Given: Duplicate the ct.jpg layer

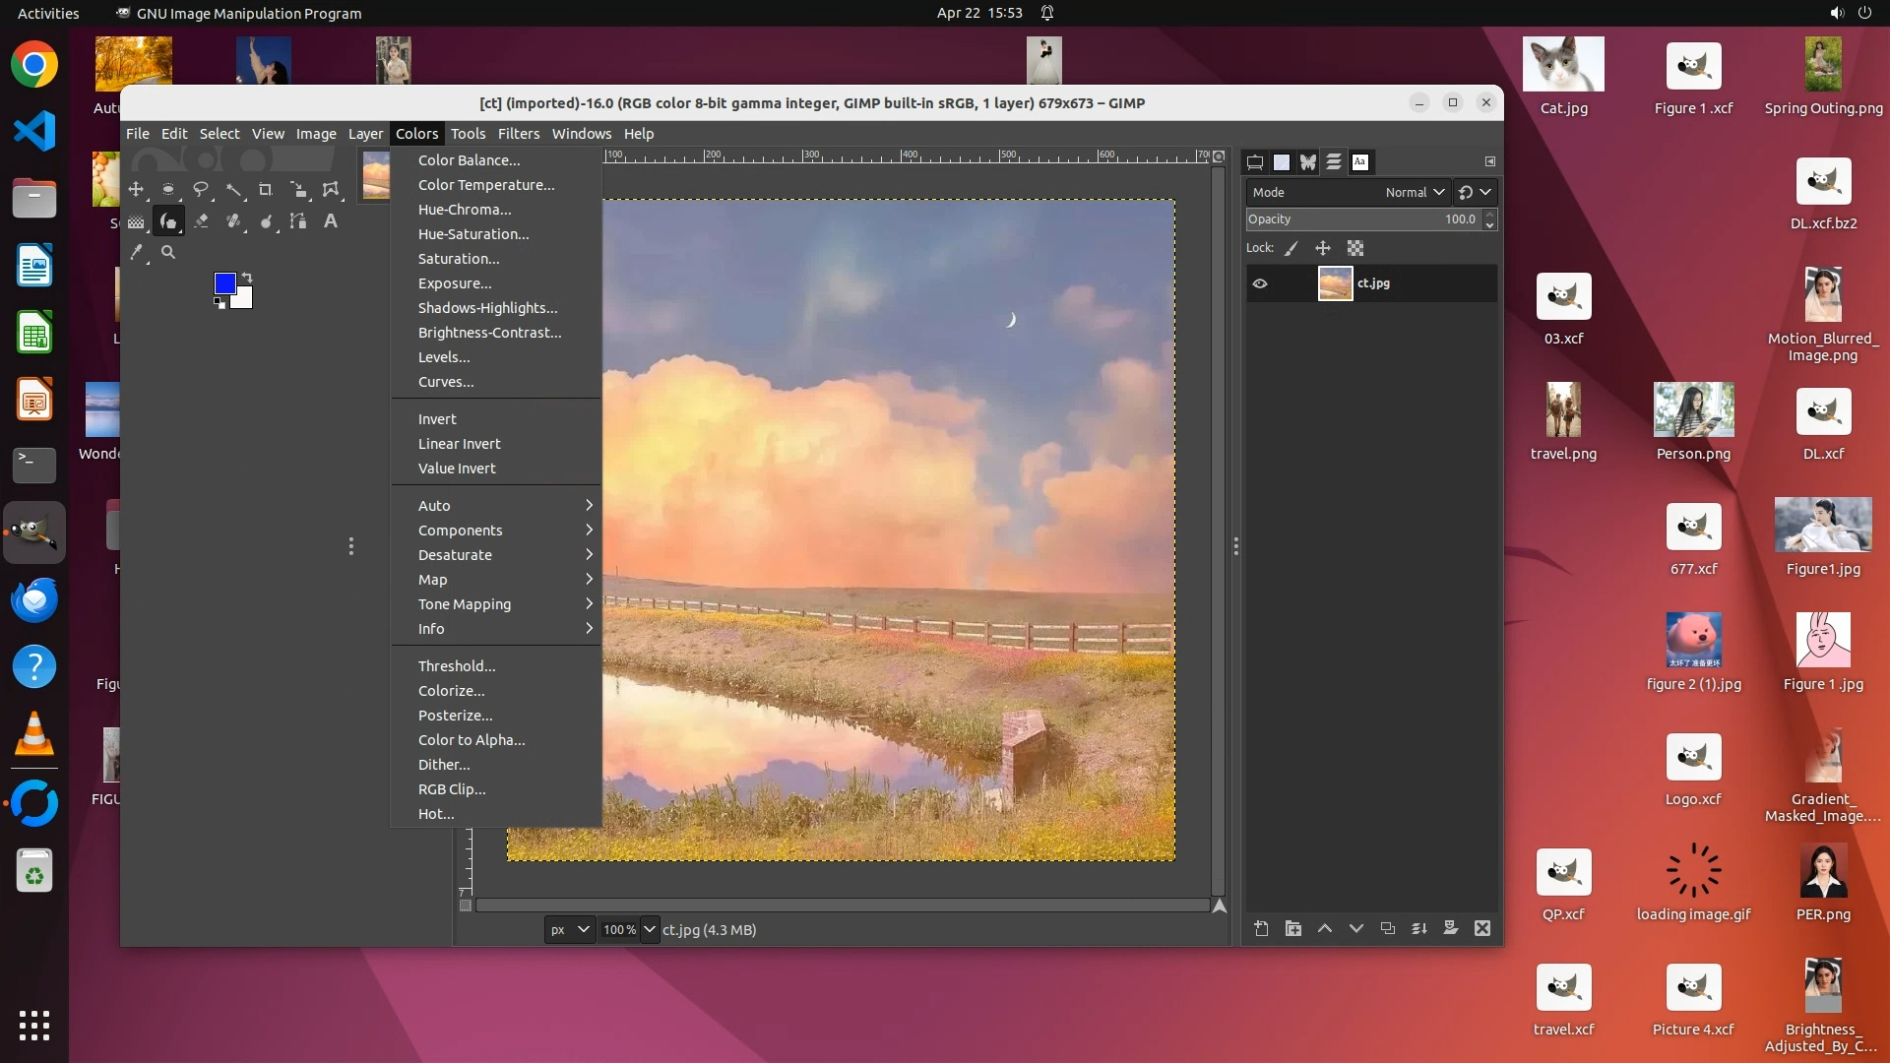Looking at the screenshot, I should (x=1388, y=928).
